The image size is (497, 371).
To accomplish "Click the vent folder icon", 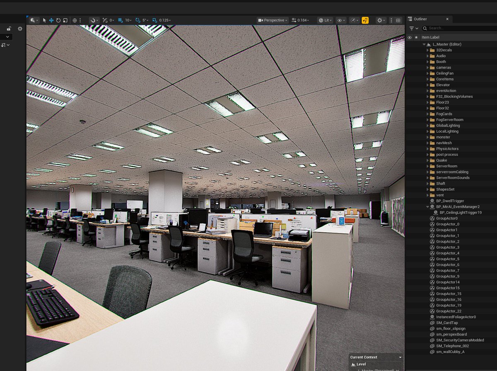I will [432, 195].
